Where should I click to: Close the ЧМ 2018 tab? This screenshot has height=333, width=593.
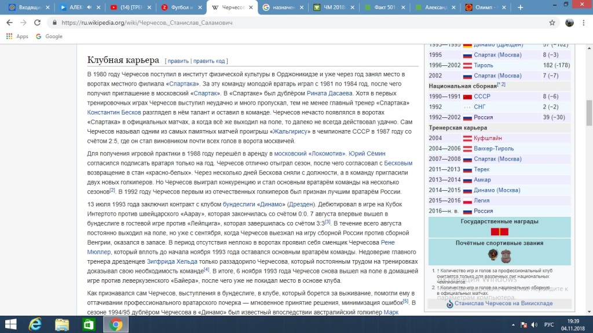point(352,7)
